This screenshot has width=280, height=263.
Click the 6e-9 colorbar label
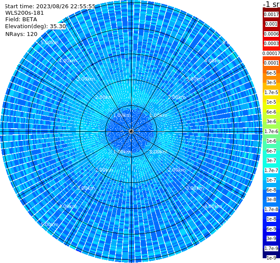pyautogui.click(x=271, y=229)
